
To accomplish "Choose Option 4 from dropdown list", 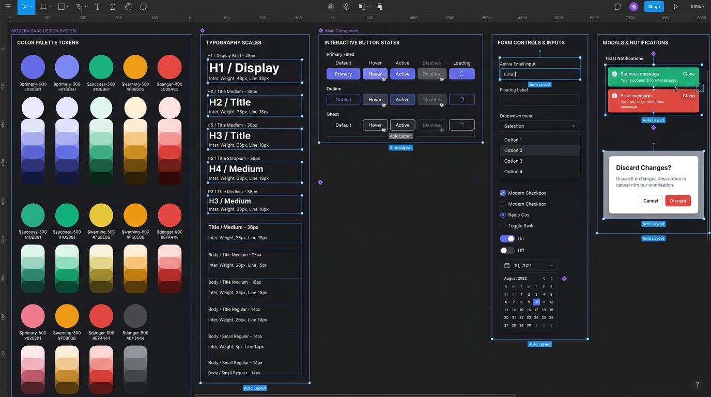I will [x=539, y=172].
